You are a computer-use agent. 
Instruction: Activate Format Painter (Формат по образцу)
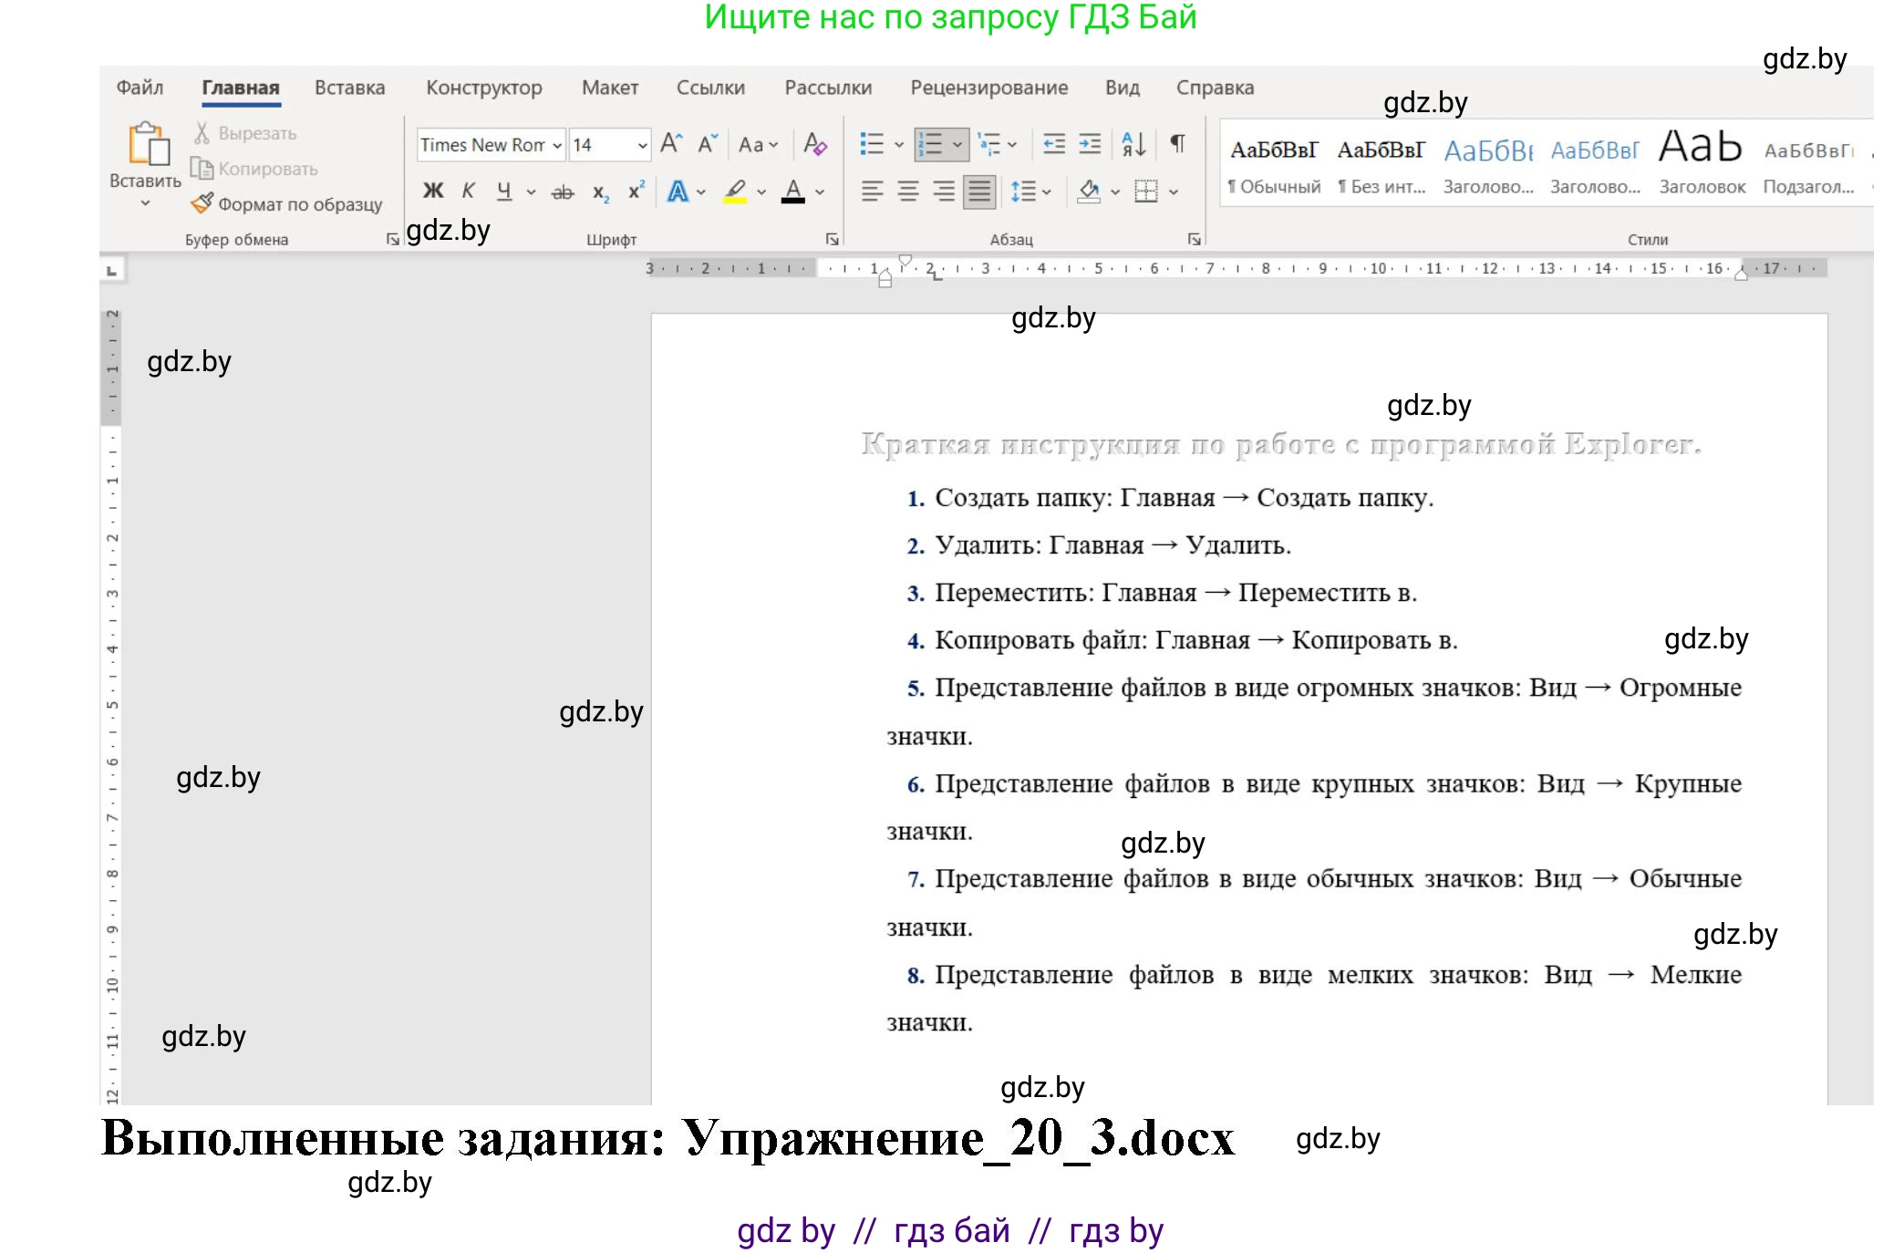(286, 204)
